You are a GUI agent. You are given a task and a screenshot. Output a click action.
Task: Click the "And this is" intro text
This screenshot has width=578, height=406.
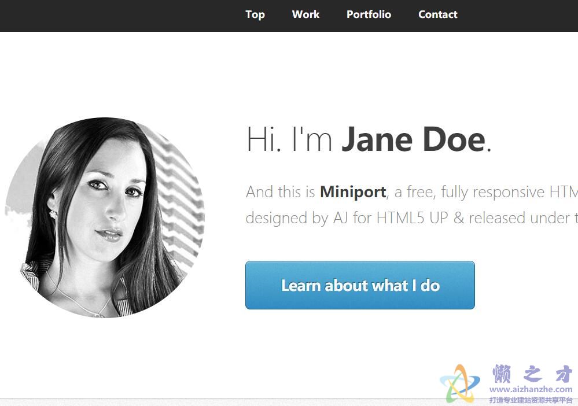coord(281,192)
